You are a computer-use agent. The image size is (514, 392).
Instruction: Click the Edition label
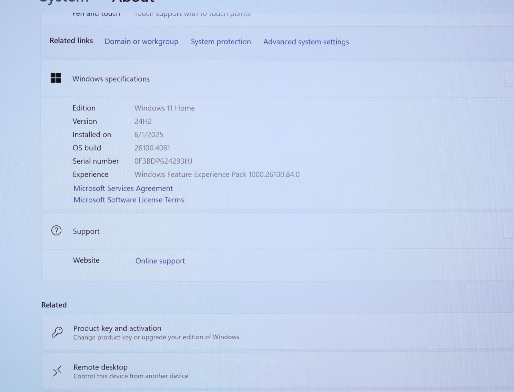pos(84,108)
